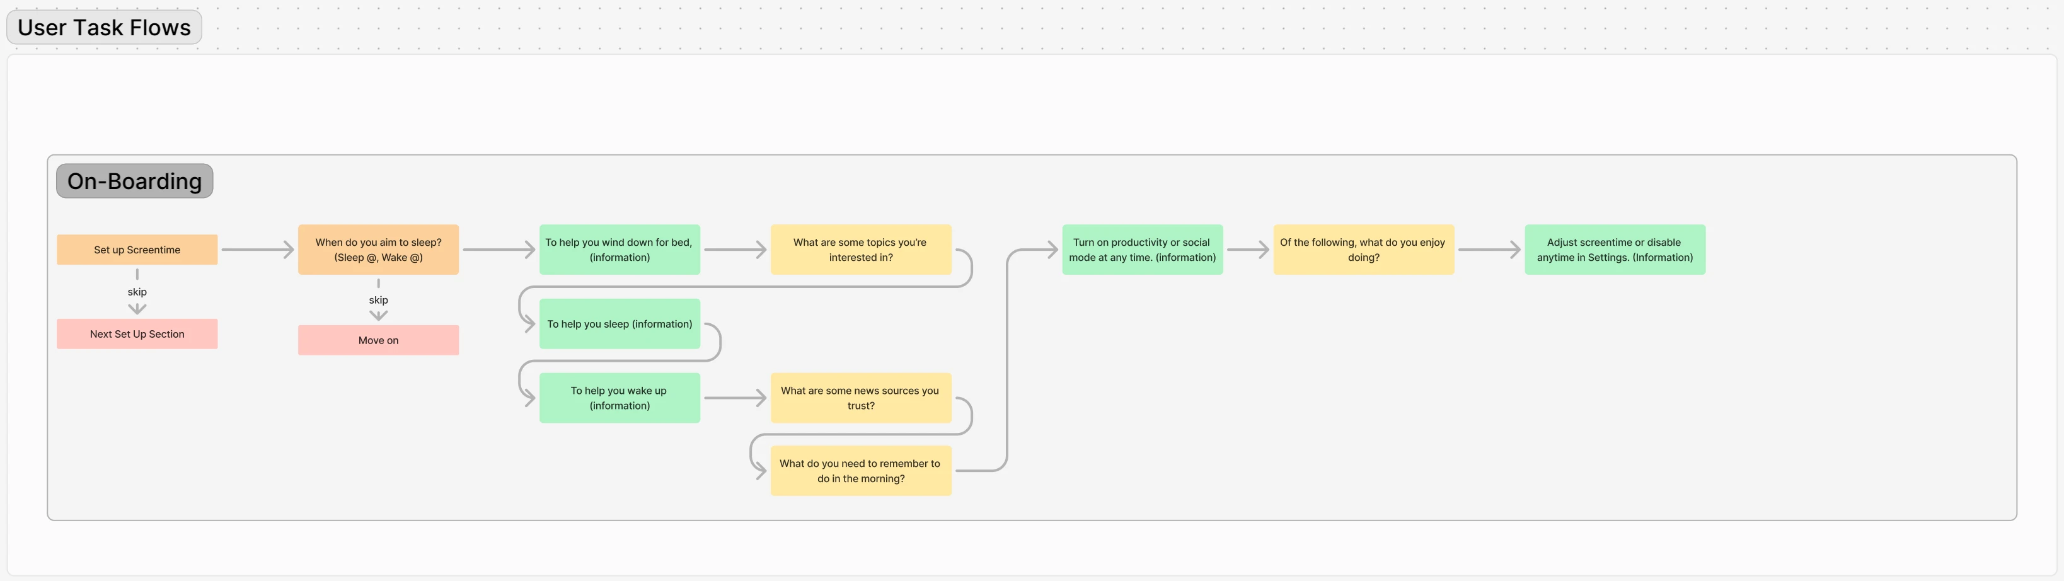The height and width of the screenshot is (581, 2064).
Task: Click the wind down for bed information card
Action: (x=620, y=250)
